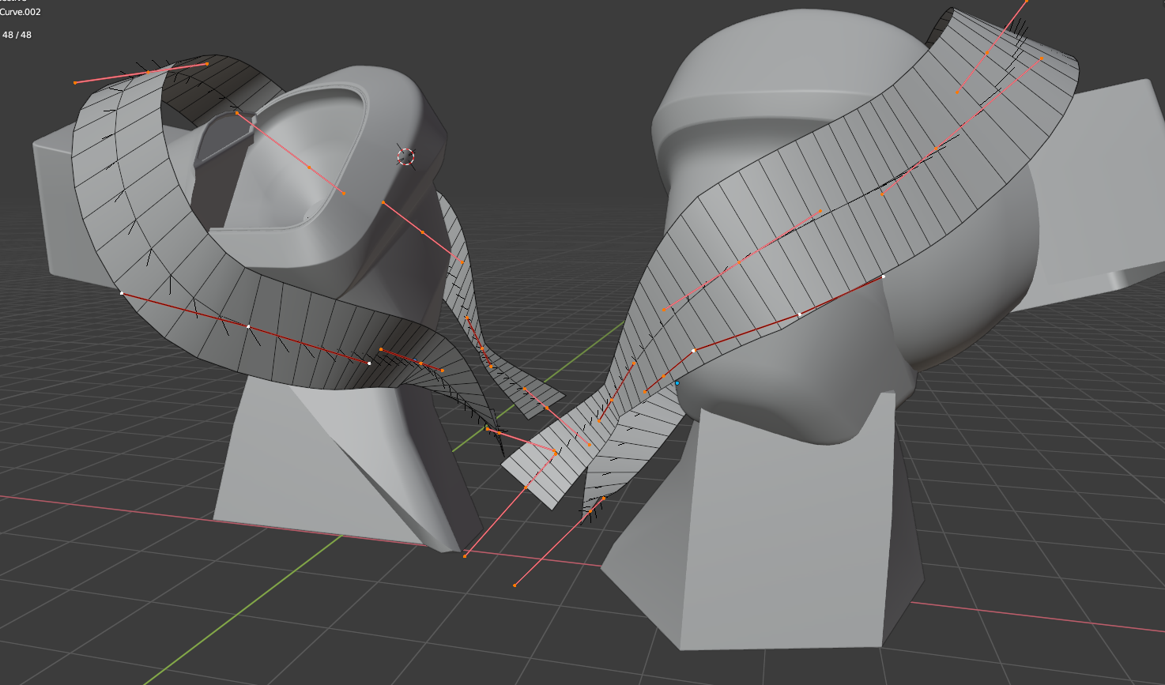The width and height of the screenshot is (1165, 685).
Task: Select white control point touching the right head's neck
Action: point(883,277)
